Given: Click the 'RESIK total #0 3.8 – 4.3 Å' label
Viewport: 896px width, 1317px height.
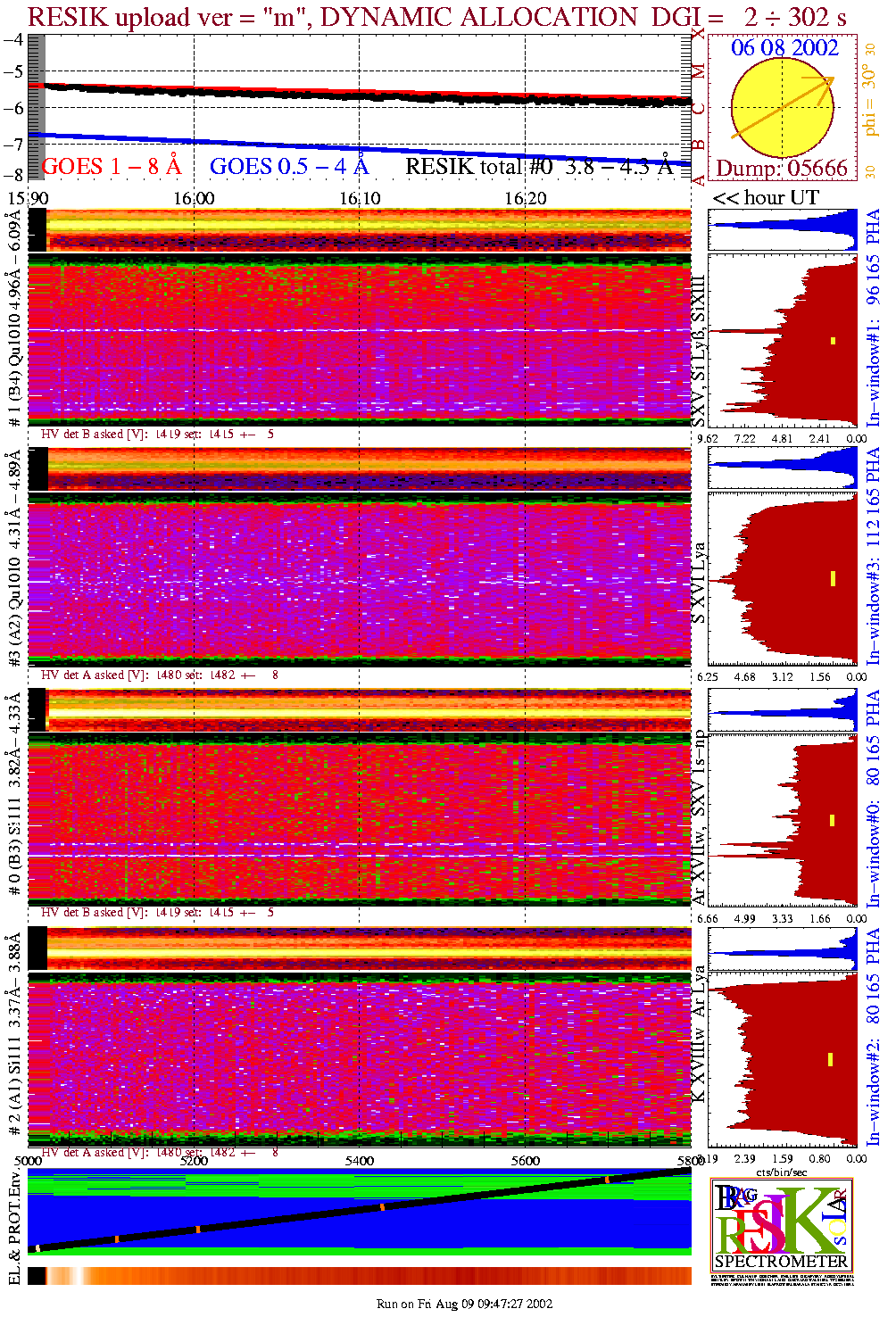Looking at the screenshot, I should click(539, 167).
